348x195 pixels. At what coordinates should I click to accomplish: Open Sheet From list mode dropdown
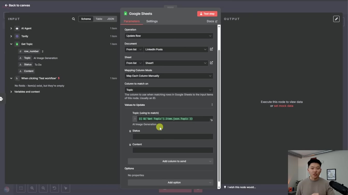pos(134,63)
